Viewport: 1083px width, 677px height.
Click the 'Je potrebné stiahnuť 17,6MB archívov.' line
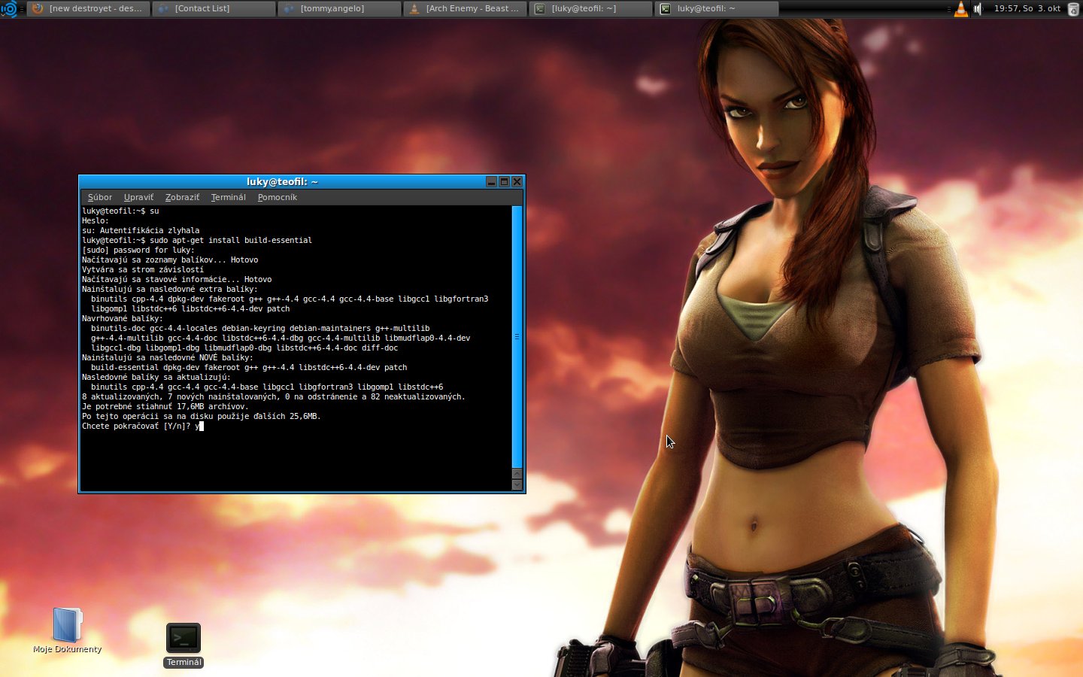(165, 406)
